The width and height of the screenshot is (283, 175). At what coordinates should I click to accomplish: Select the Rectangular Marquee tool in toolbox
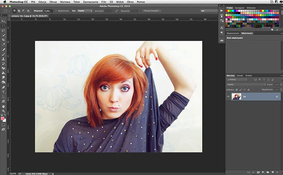coord(3,26)
